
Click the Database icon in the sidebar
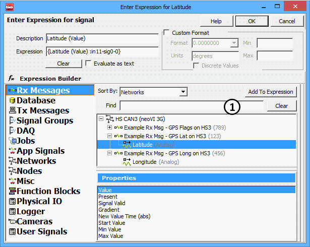pyautogui.click(x=13, y=101)
